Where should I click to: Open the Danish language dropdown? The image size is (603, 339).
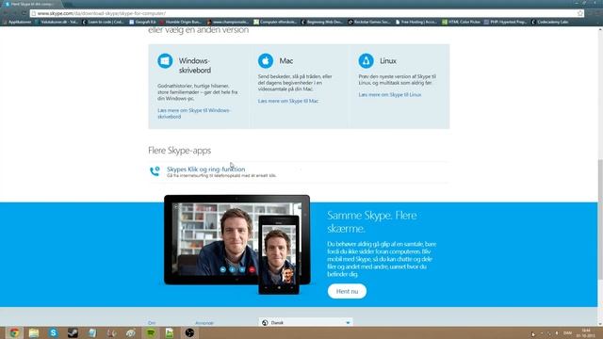(x=305, y=323)
